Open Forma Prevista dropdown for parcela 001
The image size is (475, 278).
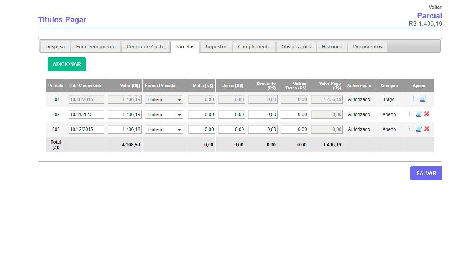pyautogui.click(x=164, y=99)
